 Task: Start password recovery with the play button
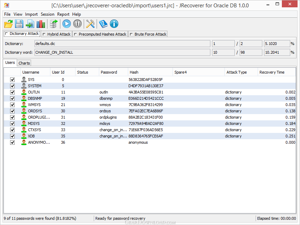click(67, 24)
